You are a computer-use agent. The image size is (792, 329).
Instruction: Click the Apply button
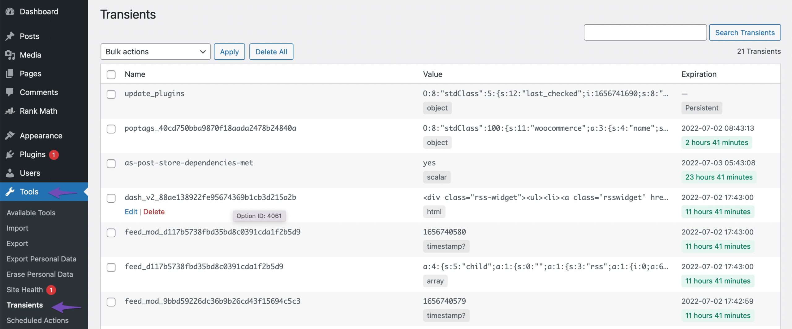pyautogui.click(x=229, y=52)
